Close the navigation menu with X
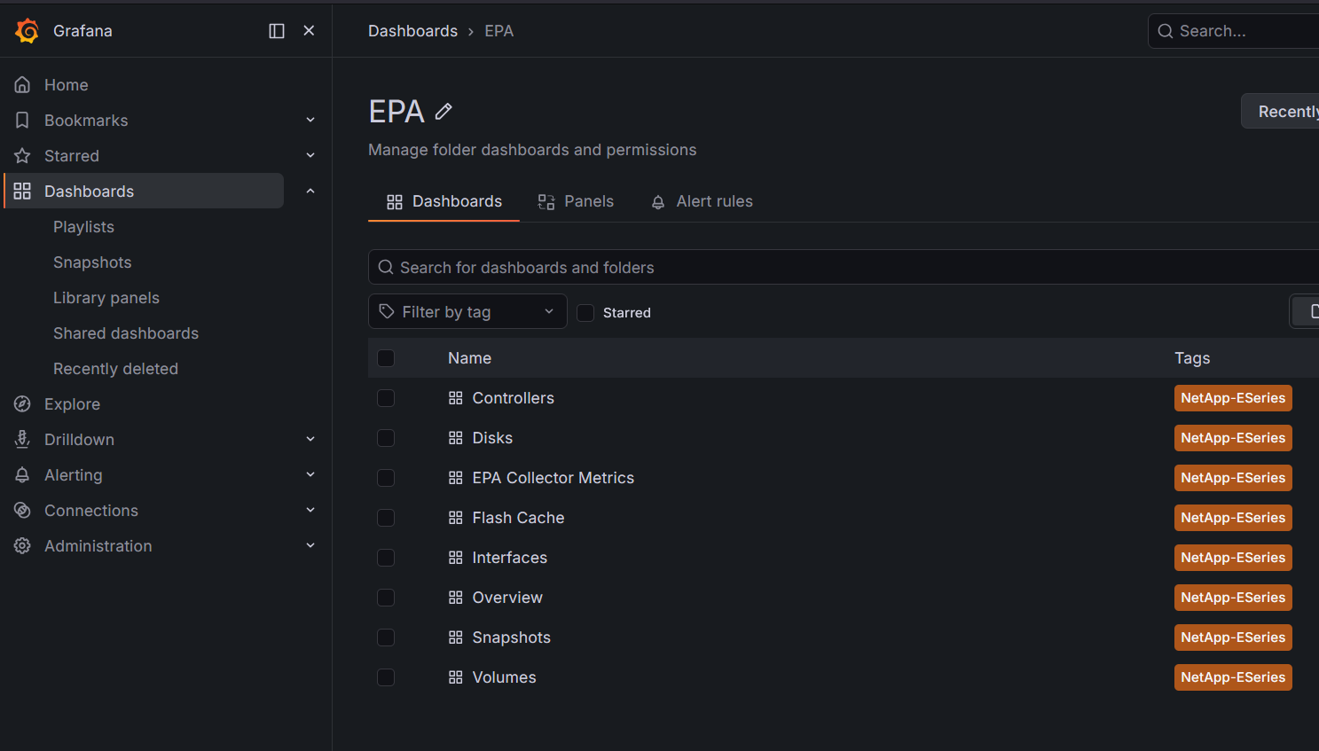The height and width of the screenshot is (751, 1319). coord(309,31)
